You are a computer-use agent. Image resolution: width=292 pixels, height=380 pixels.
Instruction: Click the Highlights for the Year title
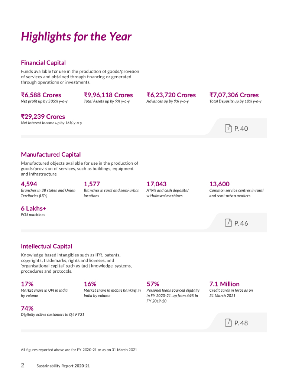(x=76, y=37)
